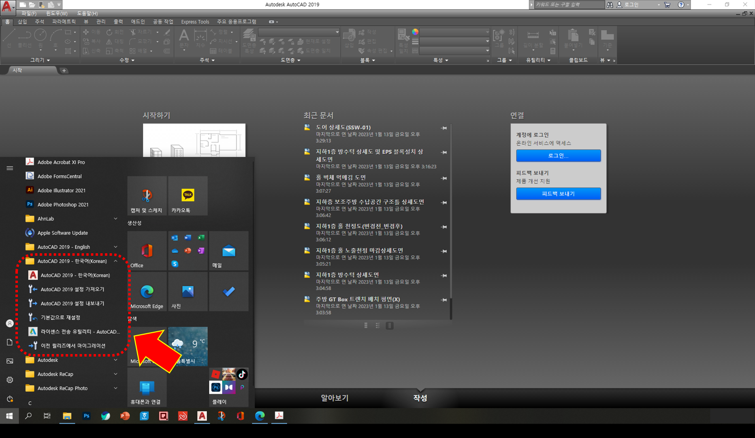Image resolution: width=755 pixels, height=438 pixels.
Task: Switch to 알아보기 page at bottom
Action: click(335, 398)
